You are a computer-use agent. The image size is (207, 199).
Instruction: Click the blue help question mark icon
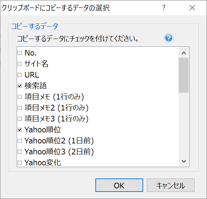tap(169, 38)
